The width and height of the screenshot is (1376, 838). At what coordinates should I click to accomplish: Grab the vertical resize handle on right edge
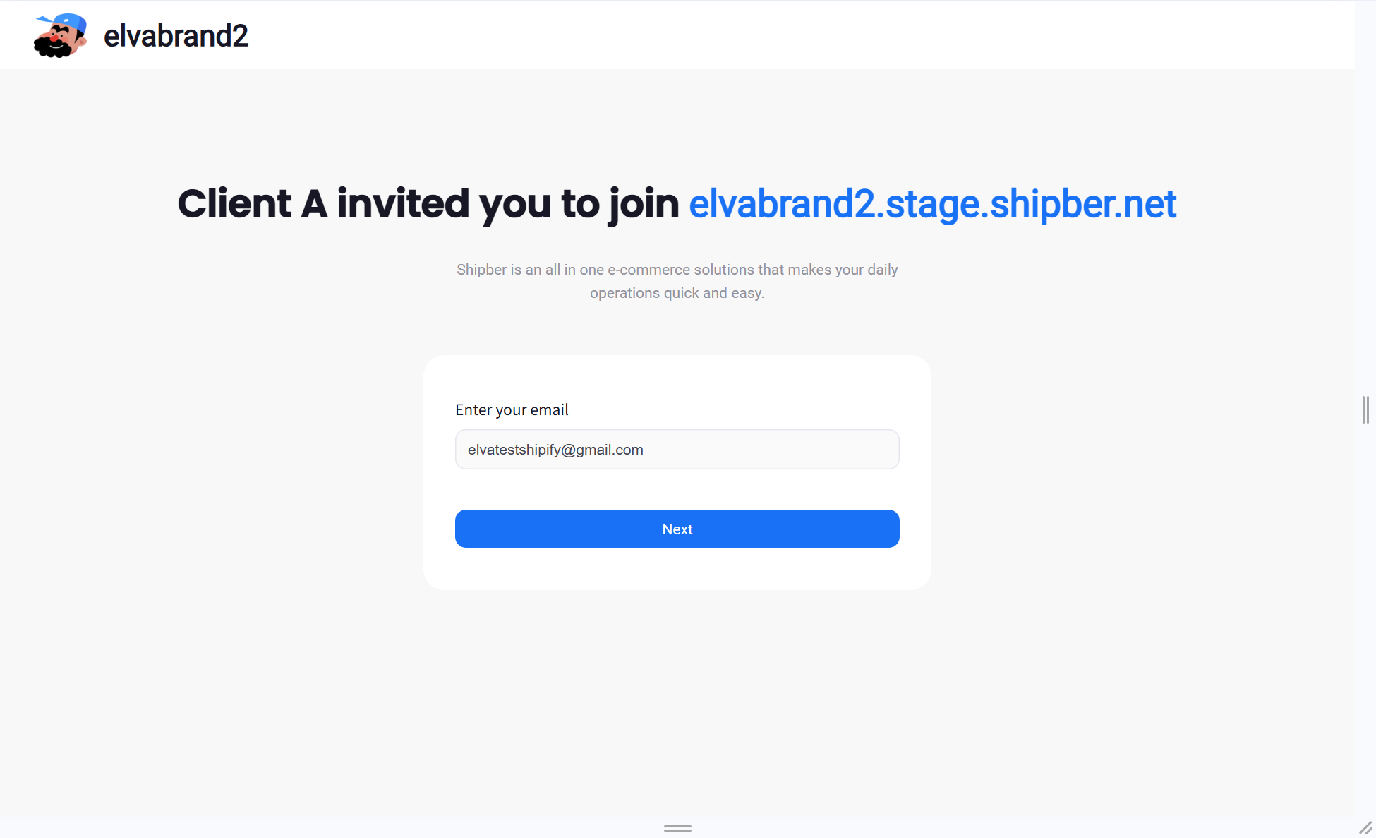pos(1365,409)
